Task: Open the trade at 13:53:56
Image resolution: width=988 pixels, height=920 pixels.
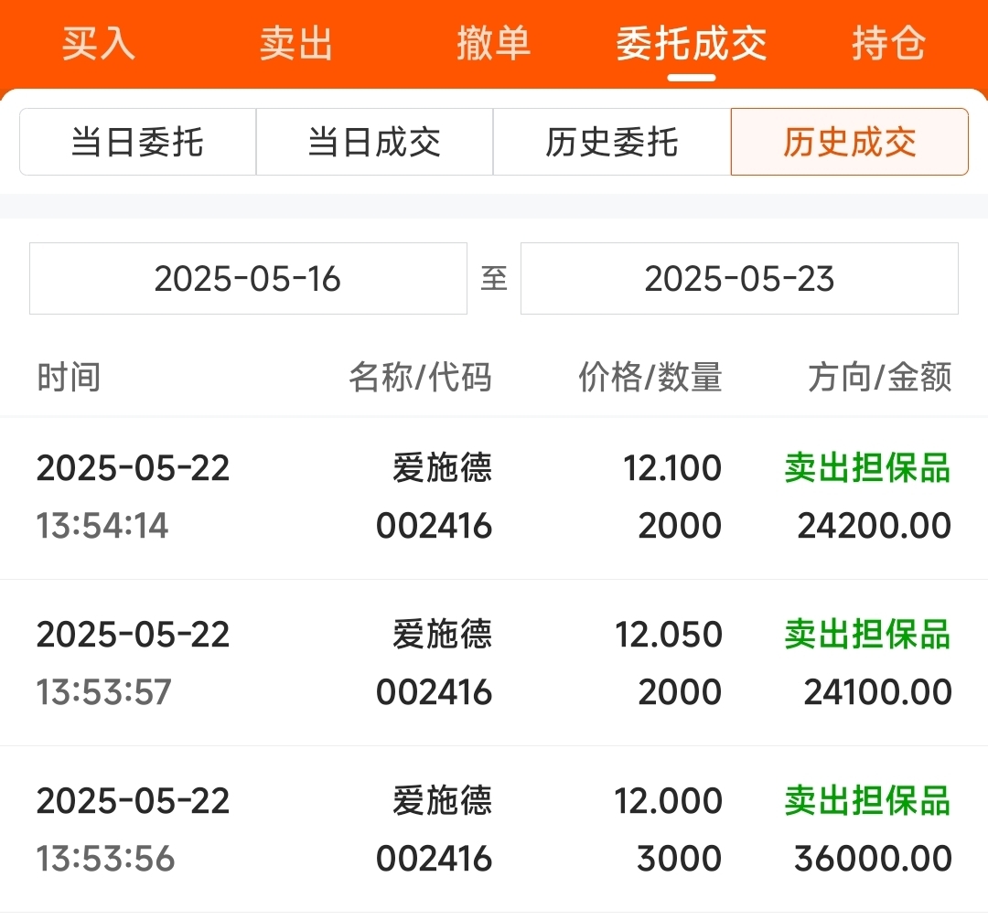Action: 494,829
